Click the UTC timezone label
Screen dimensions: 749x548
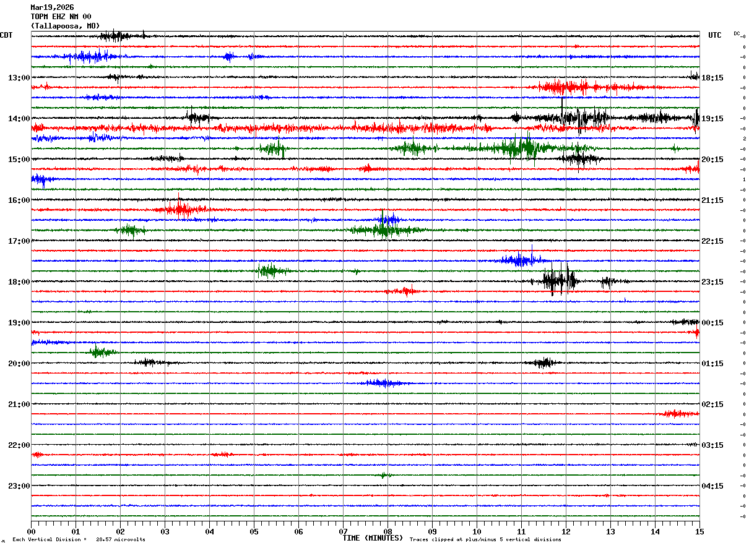[715, 35]
